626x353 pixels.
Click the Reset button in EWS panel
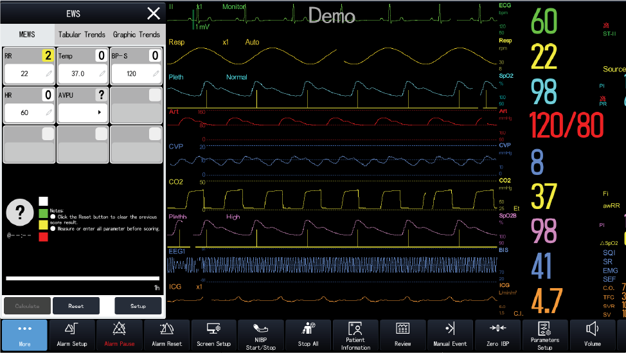[x=76, y=306]
